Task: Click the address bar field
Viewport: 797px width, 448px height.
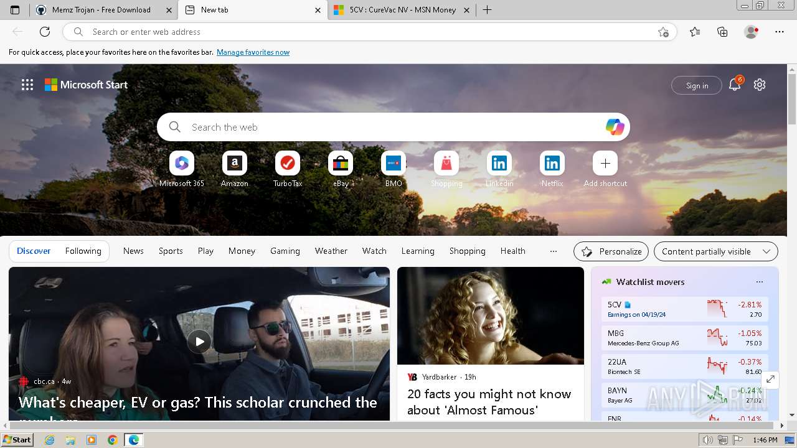Action: [370, 32]
